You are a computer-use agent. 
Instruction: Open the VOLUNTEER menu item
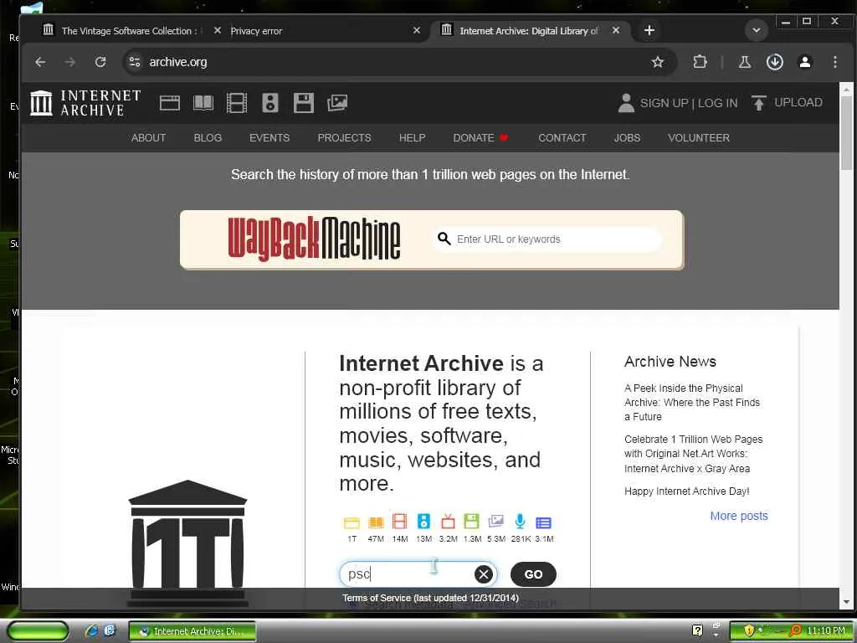pyautogui.click(x=699, y=138)
